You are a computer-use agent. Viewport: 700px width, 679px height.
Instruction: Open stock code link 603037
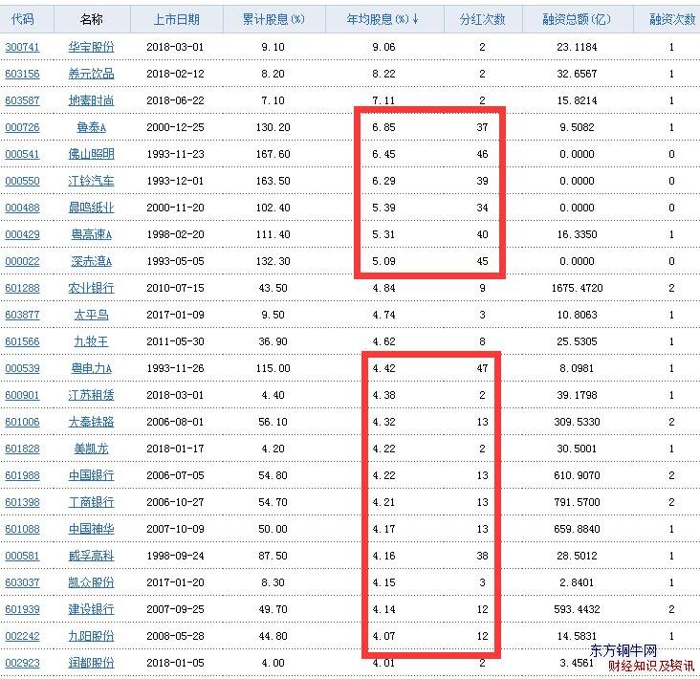tap(22, 582)
